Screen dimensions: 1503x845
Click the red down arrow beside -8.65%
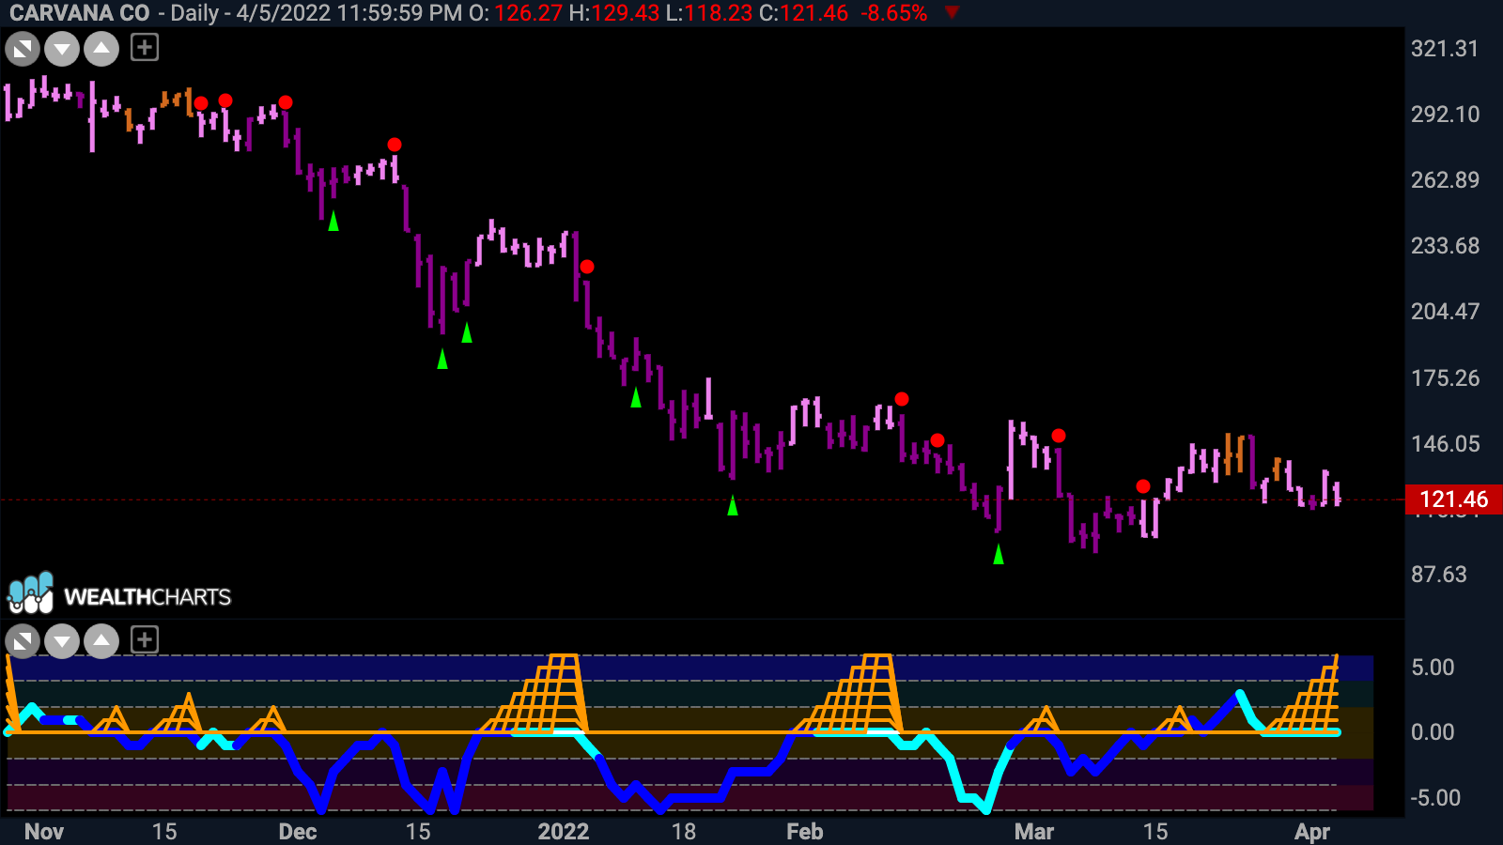[x=952, y=13]
